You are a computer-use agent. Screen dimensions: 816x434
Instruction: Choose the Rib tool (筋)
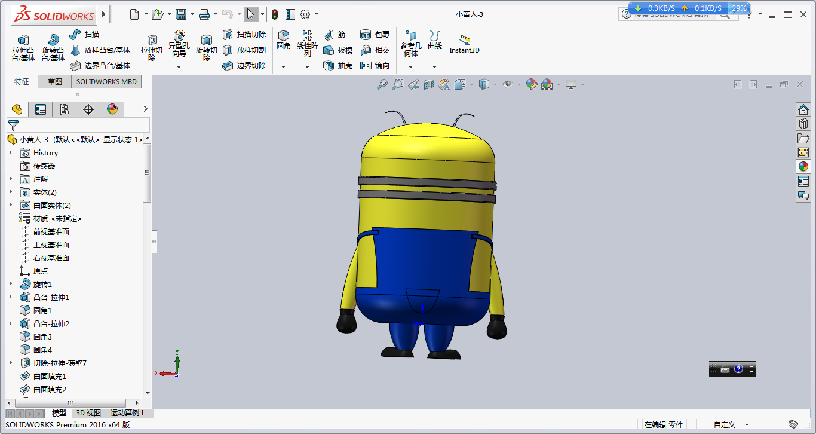tap(335, 35)
